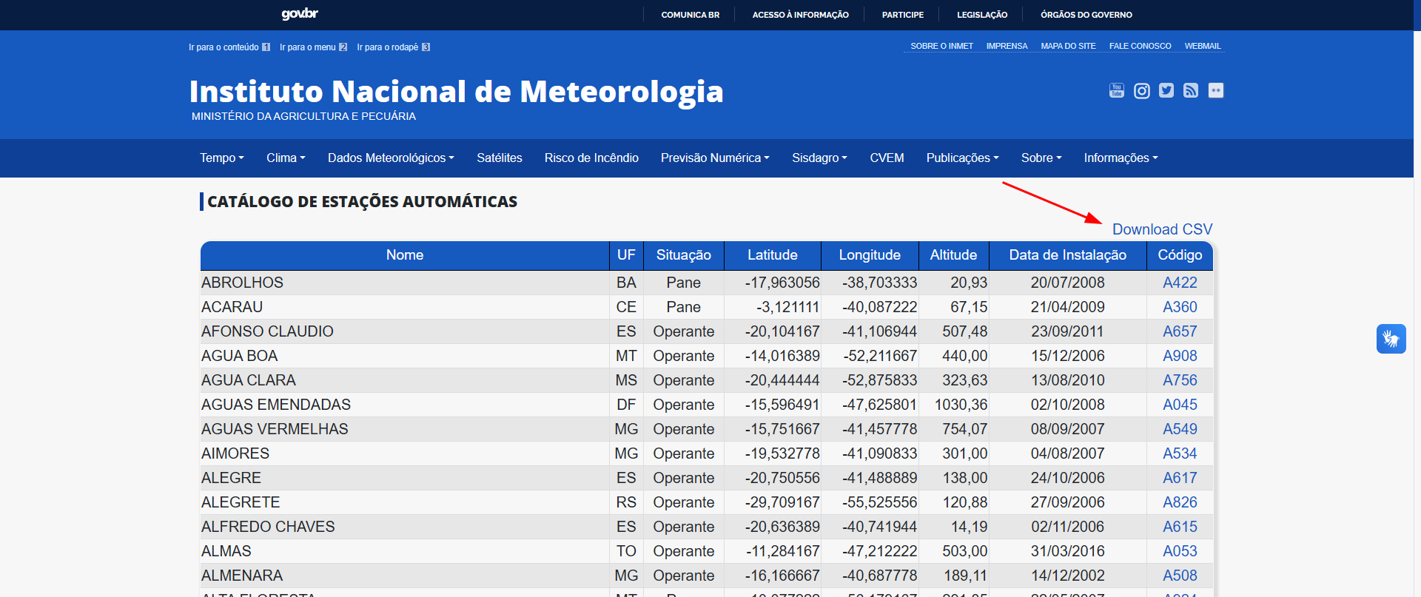Click Ir para o rodapé shortcut
The width and height of the screenshot is (1421, 597).
tap(393, 47)
